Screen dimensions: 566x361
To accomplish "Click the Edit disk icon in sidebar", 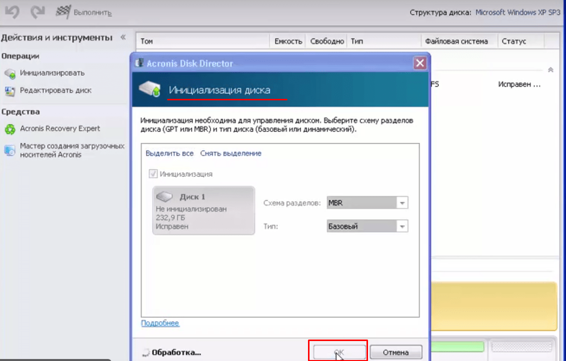I will pyautogui.click(x=10, y=91).
